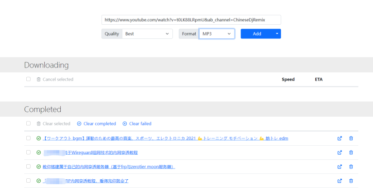Click the blue Add button
This screenshot has width=373, height=188.
(257, 34)
